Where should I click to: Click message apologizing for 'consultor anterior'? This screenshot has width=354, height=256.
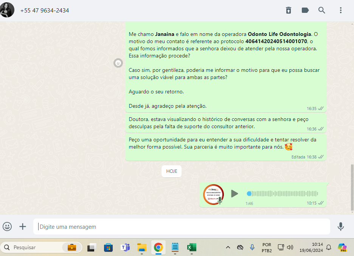225,123
